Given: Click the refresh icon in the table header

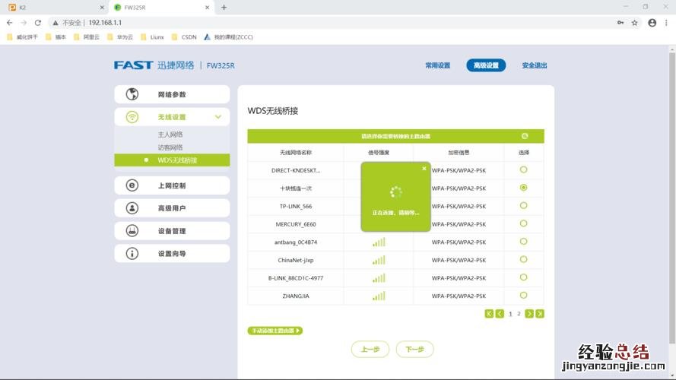Looking at the screenshot, I should tap(525, 136).
